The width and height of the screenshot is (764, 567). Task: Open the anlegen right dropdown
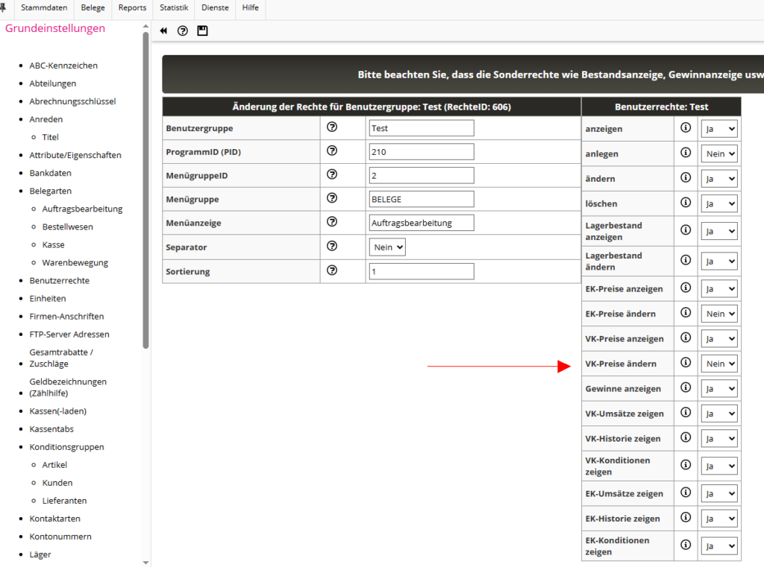719,153
